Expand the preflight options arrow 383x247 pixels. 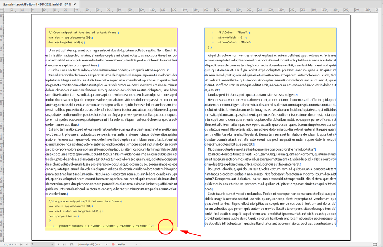coord(136,244)
